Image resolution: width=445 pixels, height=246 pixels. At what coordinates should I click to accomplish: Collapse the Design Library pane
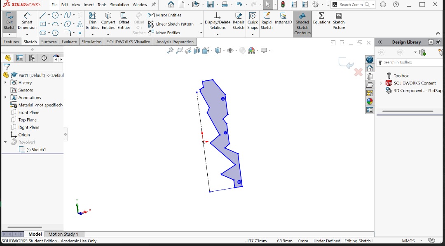(x=380, y=42)
